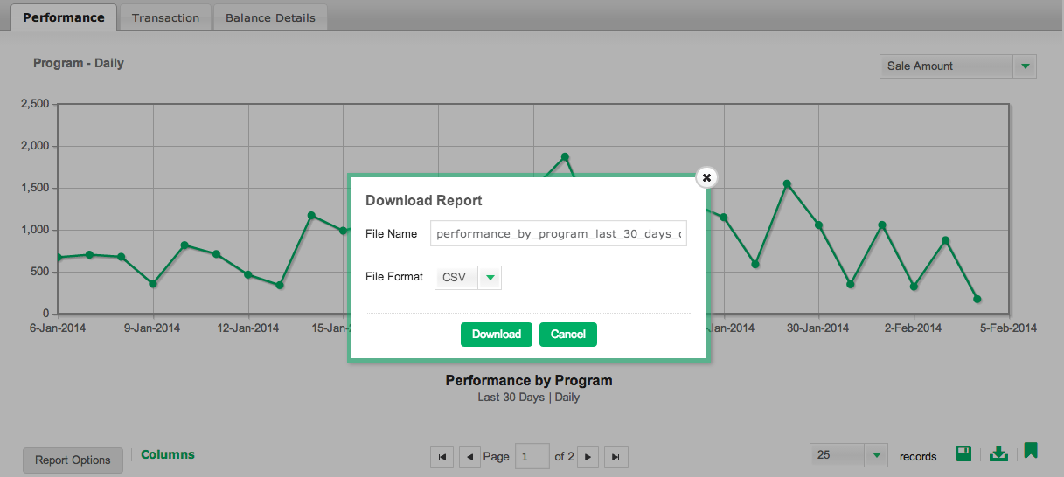Open Report Options
The height and width of the screenshot is (477, 1064).
(x=73, y=460)
